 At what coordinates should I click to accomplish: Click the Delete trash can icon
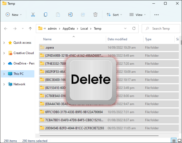95,15
